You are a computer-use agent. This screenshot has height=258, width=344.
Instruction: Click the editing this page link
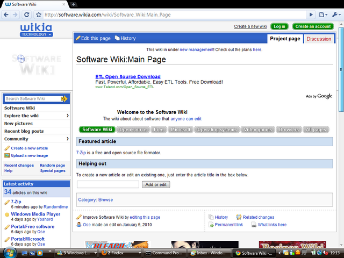coord(145,217)
